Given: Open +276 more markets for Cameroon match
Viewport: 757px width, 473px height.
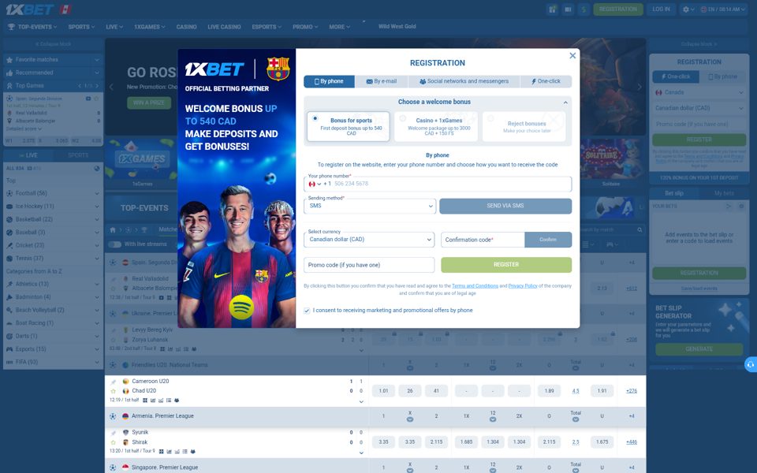Looking at the screenshot, I should pyautogui.click(x=632, y=391).
